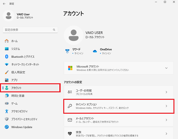This screenshot has height=139, width=178.
Task: Click the back arrow icon
Action: pos(4,4)
